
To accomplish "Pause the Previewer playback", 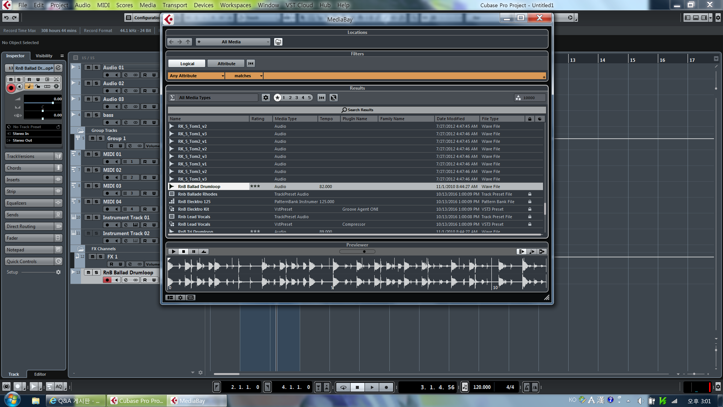I will [194, 251].
